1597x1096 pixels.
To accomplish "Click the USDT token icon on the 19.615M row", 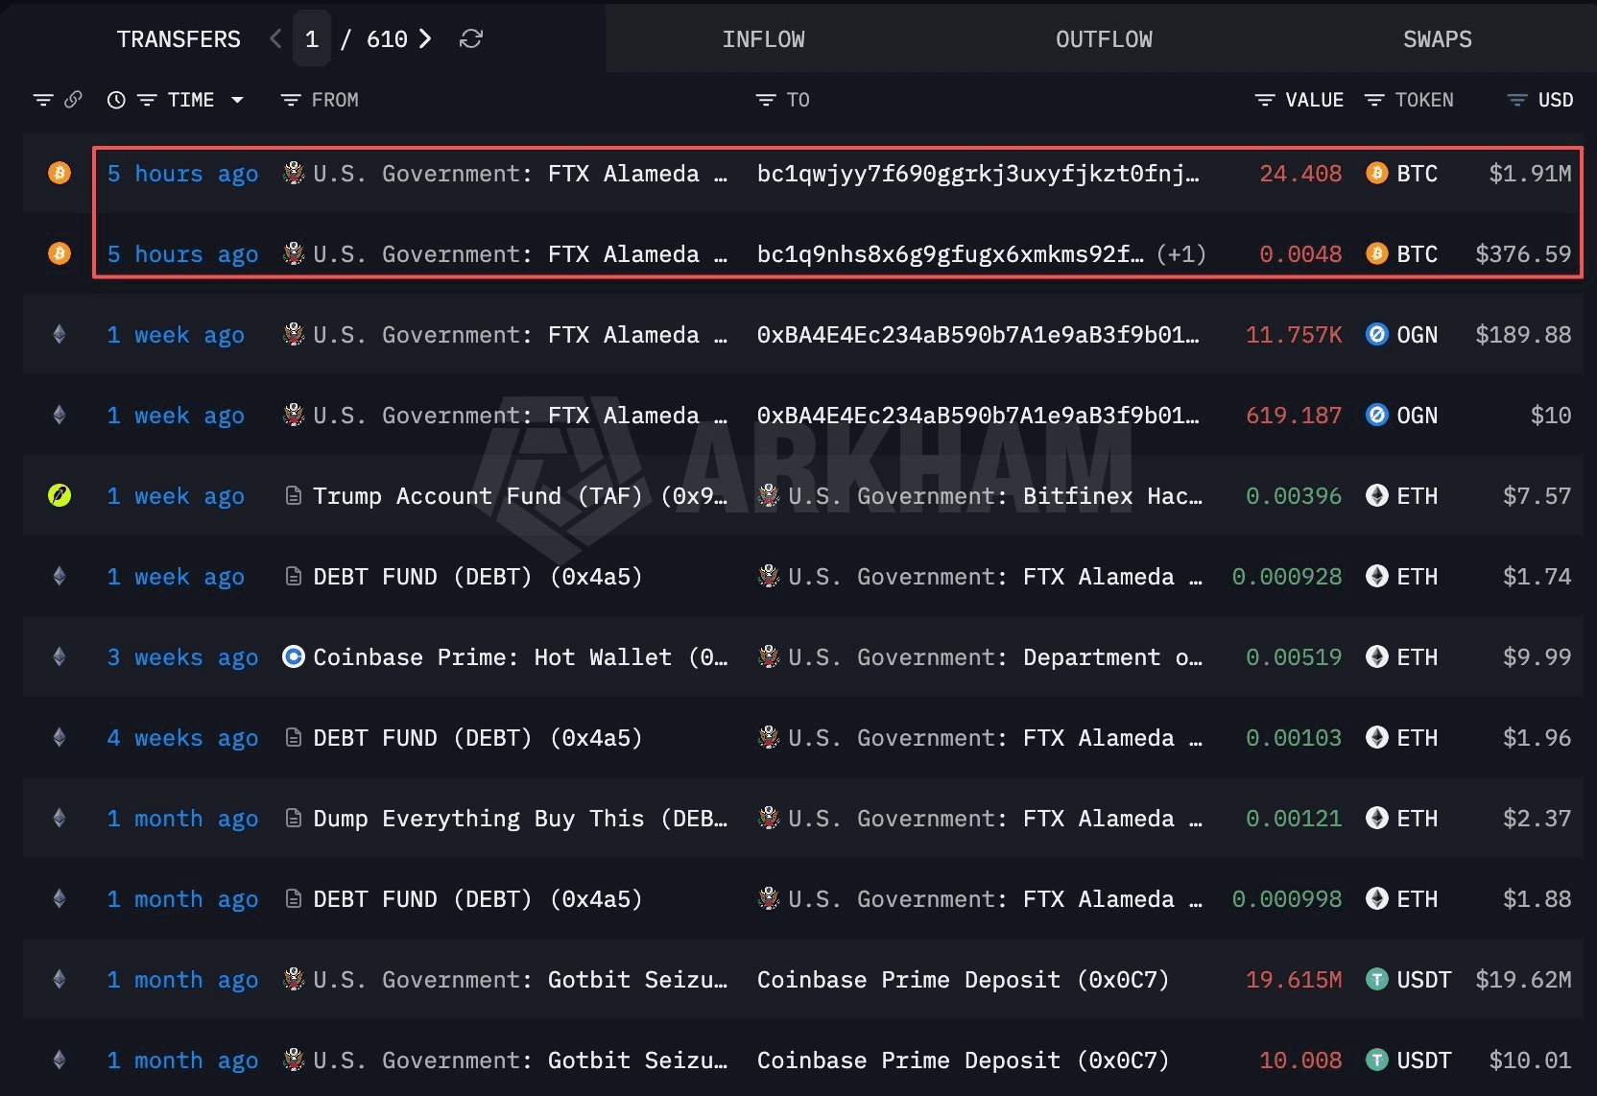I will [x=1377, y=980].
